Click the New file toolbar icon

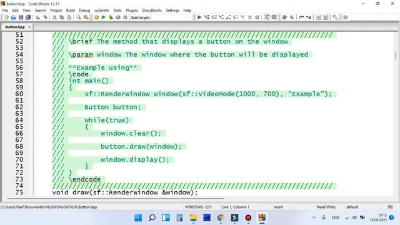click(6, 17)
